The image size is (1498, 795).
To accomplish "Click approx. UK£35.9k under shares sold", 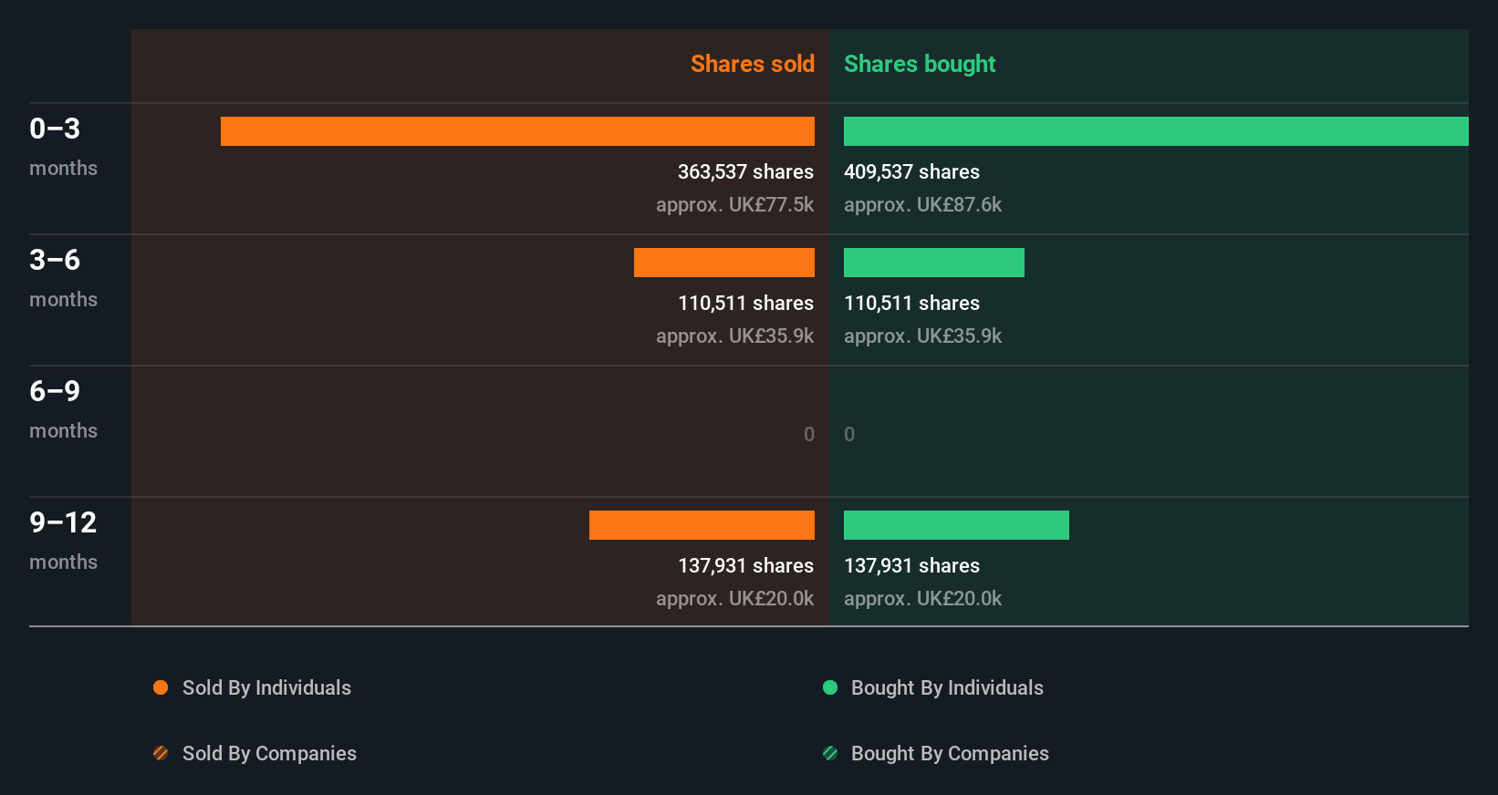I will point(734,336).
